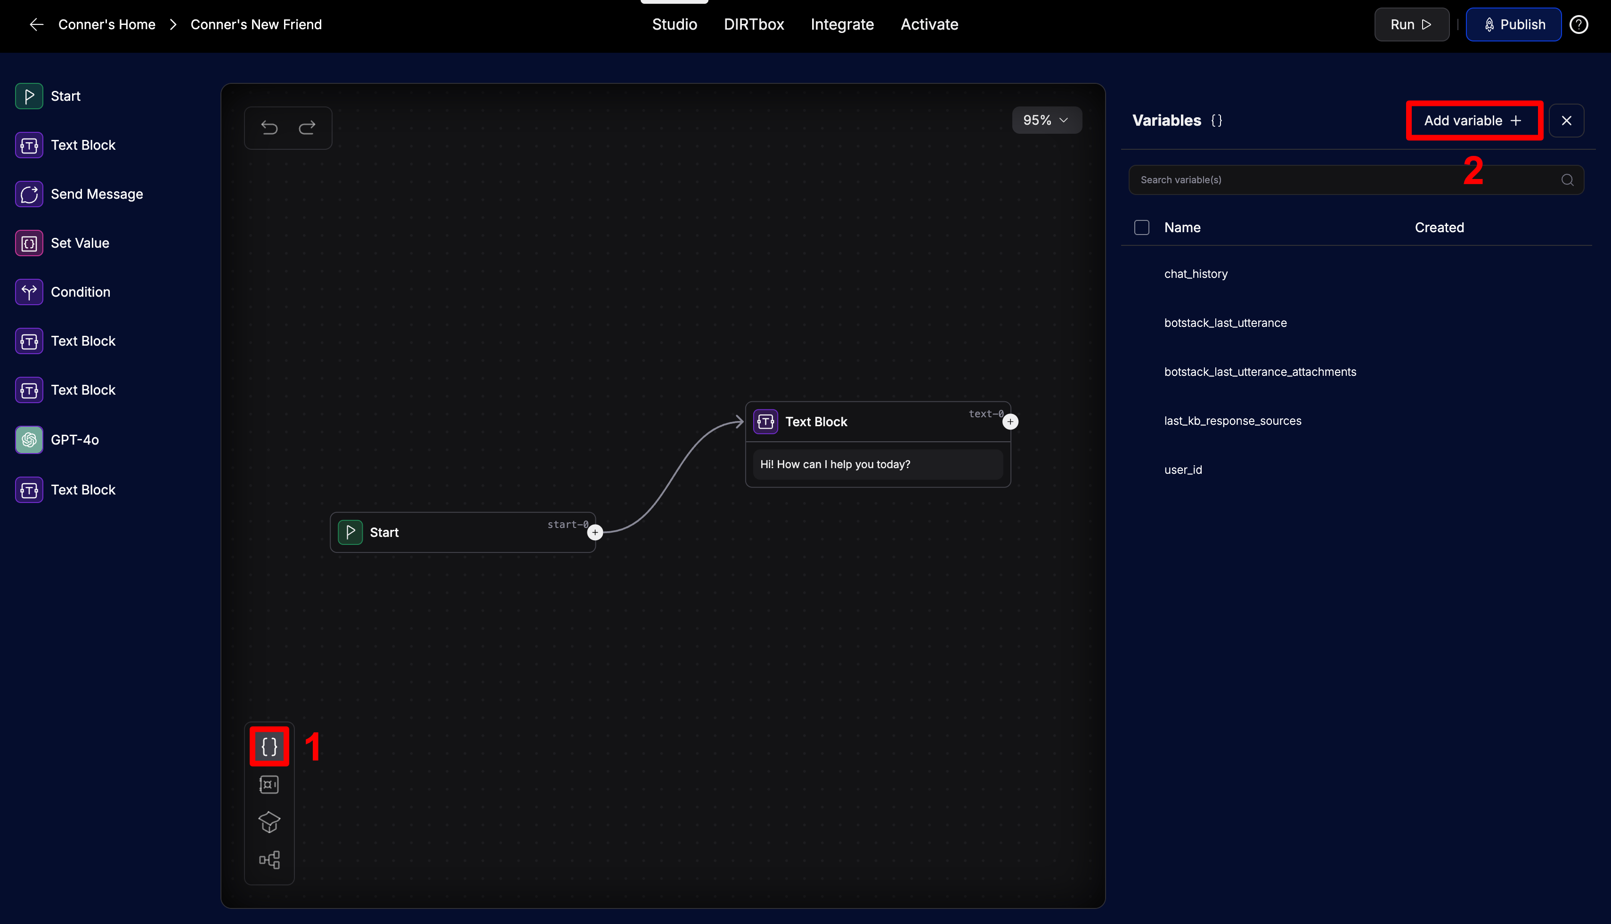Image resolution: width=1611 pixels, height=924 pixels.
Task: Select the GPT-4o block icon
Action: (x=29, y=439)
